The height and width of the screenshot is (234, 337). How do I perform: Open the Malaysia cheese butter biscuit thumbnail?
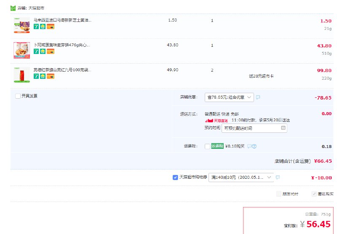pos(22,25)
